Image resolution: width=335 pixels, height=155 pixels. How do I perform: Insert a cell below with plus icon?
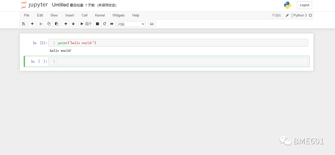(32, 24)
